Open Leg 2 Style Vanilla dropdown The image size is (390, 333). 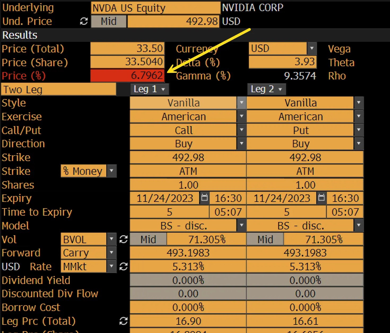(359, 103)
